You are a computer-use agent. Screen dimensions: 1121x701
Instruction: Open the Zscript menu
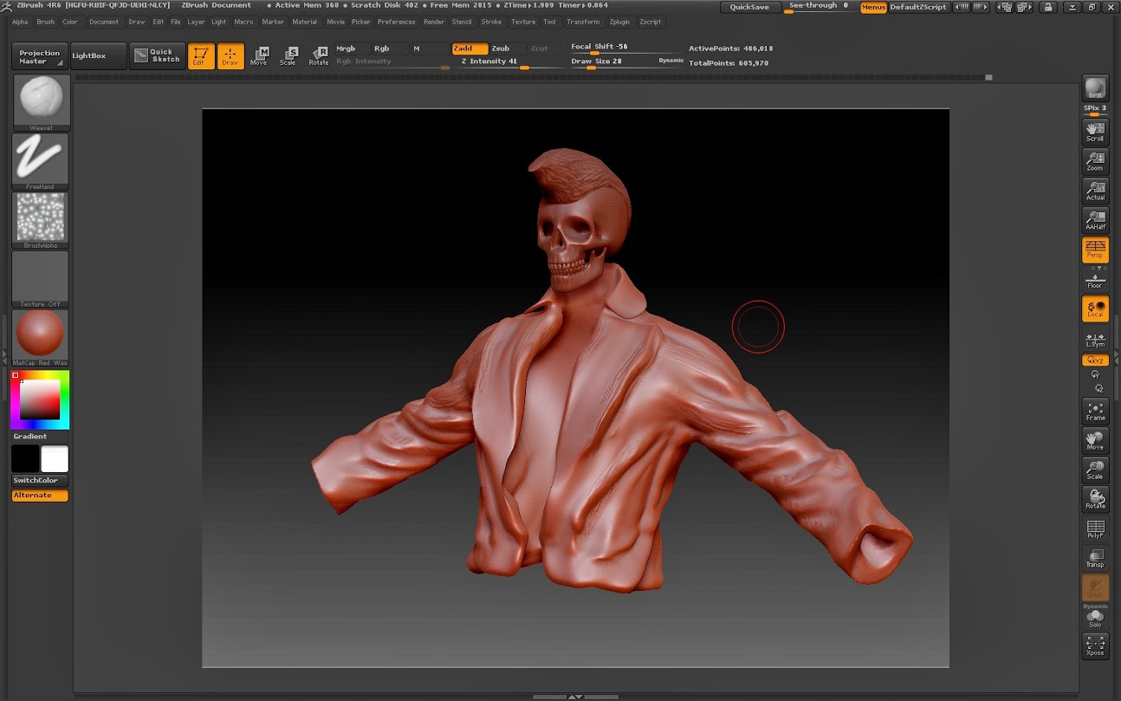click(x=650, y=22)
